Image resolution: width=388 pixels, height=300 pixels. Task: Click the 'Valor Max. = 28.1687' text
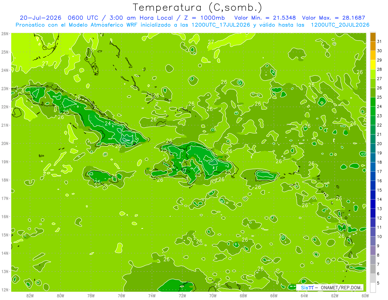tap(334, 18)
